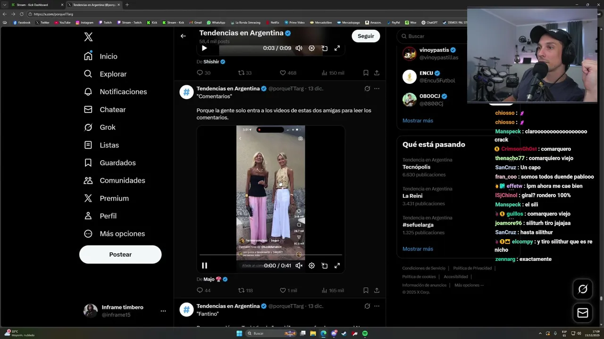Toggle picture-in-picture on top video
This screenshot has height=339, width=604.
tap(325, 48)
